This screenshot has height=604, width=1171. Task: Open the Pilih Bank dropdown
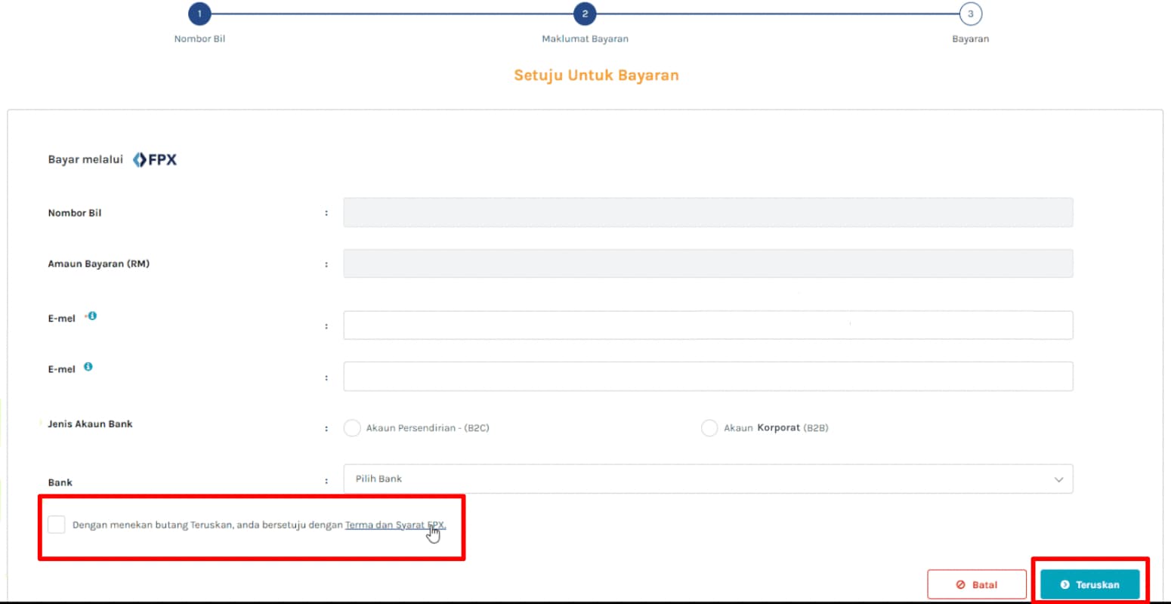point(708,479)
